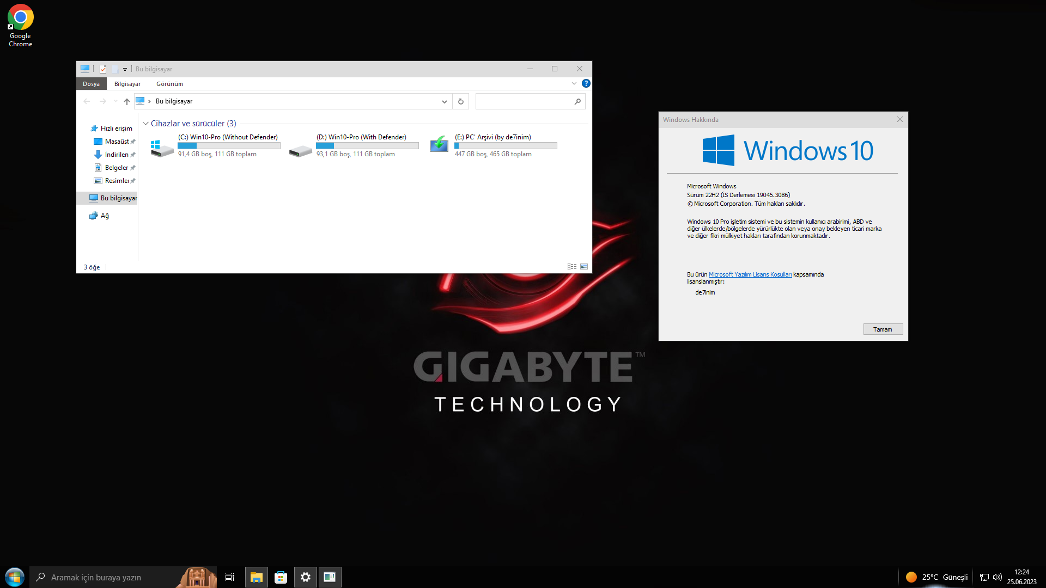Select the E: PC' Arşivi drive icon
Viewport: 1046px width, 588px height.
pos(439,145)
